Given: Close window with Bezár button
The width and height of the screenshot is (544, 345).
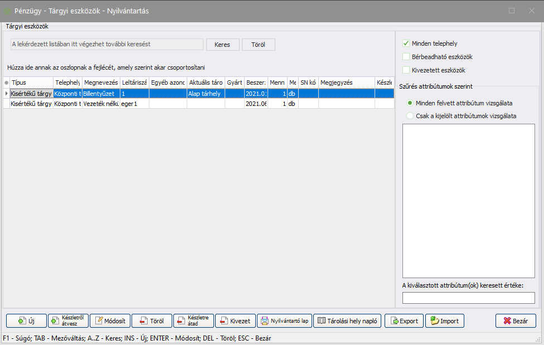Looking at the screenshot, I should 516,321.
